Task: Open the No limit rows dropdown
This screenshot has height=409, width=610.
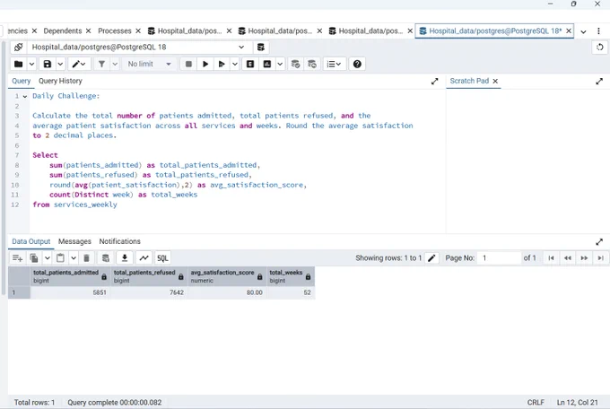Action: click(x=150, y=64)
